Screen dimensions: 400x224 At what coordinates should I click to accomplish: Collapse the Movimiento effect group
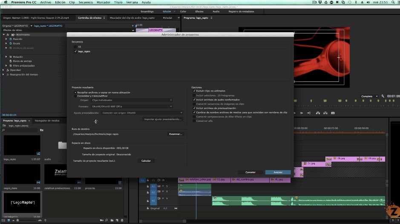pos(3,34)
